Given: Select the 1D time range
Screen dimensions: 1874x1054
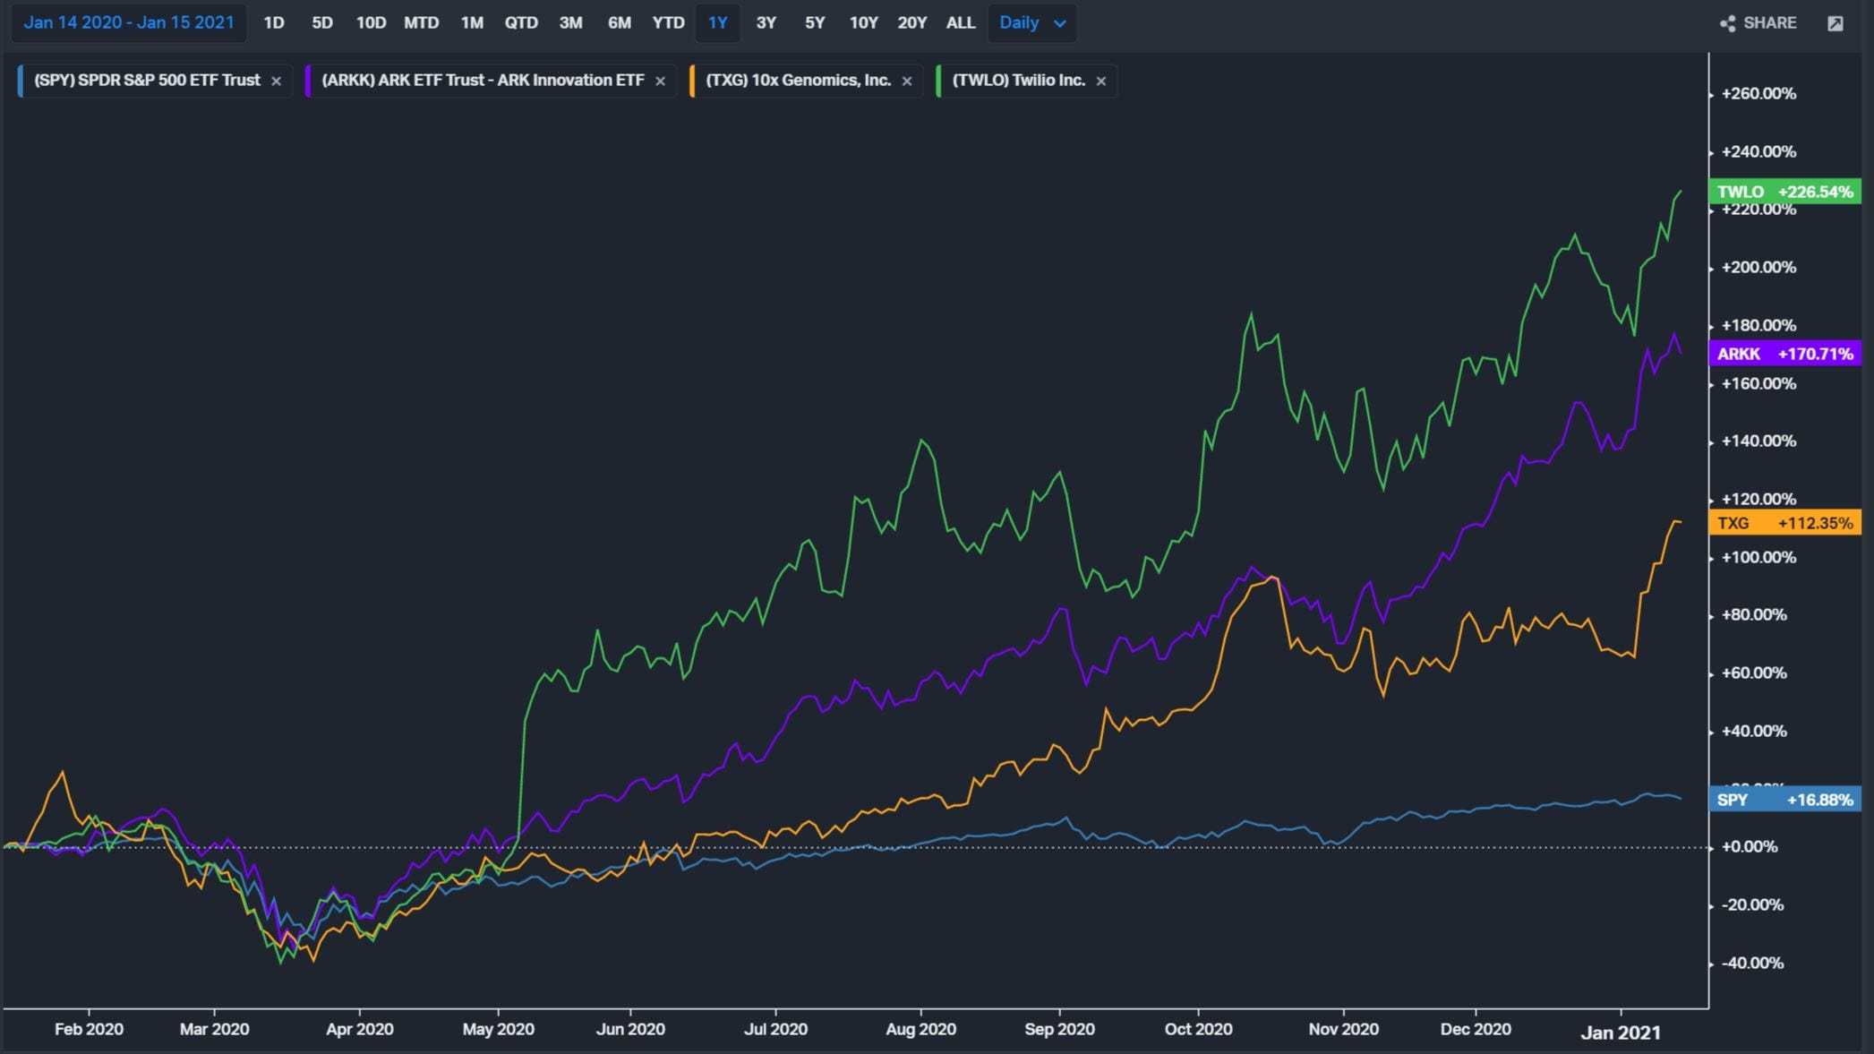Looking at the screenshot, I should click(274, 23).
